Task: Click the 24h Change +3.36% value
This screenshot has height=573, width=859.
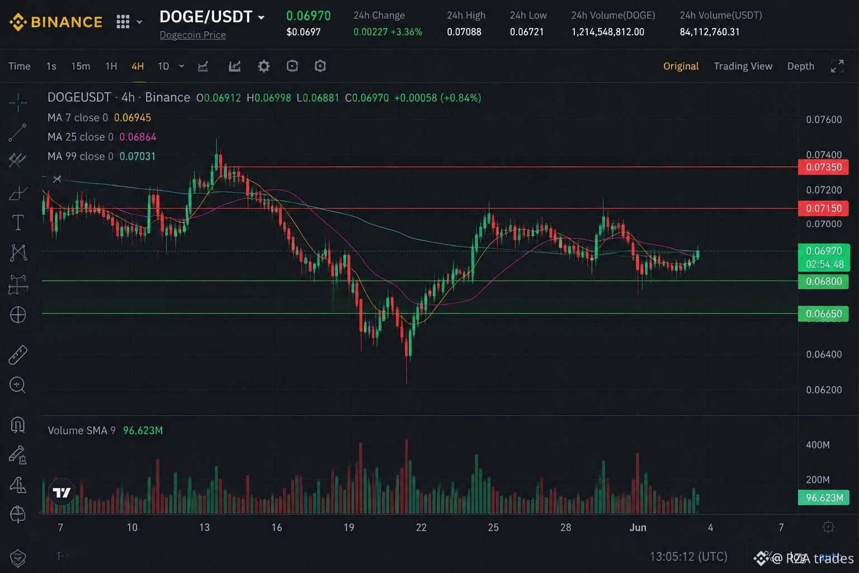Action: point(406,32)
